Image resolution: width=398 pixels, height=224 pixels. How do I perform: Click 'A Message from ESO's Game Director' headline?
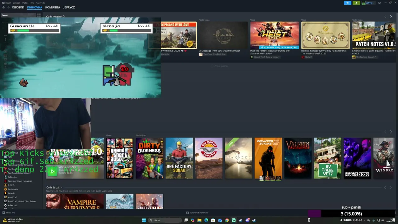[220, 51]
